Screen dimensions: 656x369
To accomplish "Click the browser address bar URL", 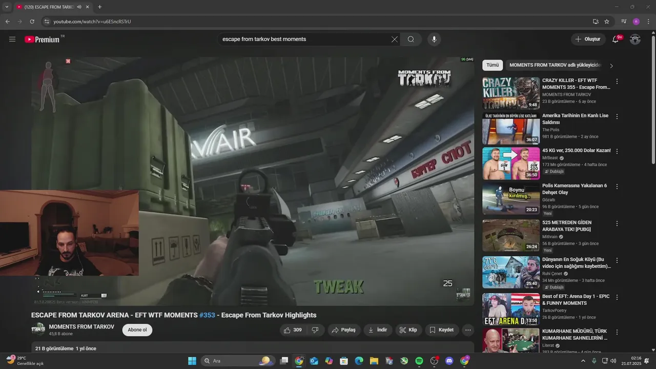I will (x=92, y=22).
